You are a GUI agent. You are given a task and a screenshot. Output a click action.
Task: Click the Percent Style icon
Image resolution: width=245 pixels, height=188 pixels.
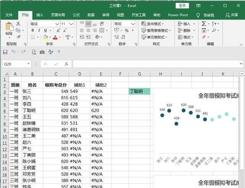127,31
